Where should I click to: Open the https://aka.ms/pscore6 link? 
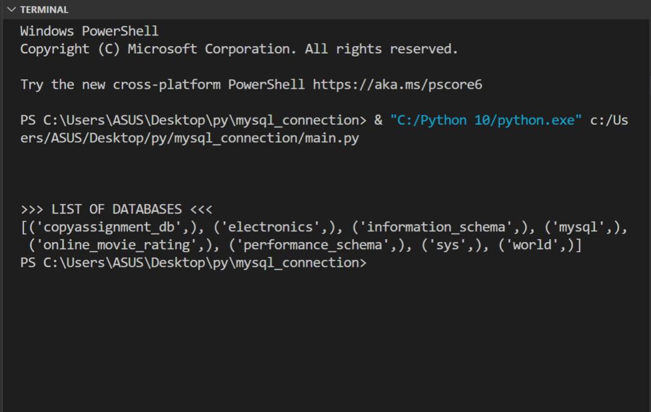tap(397, 84)
